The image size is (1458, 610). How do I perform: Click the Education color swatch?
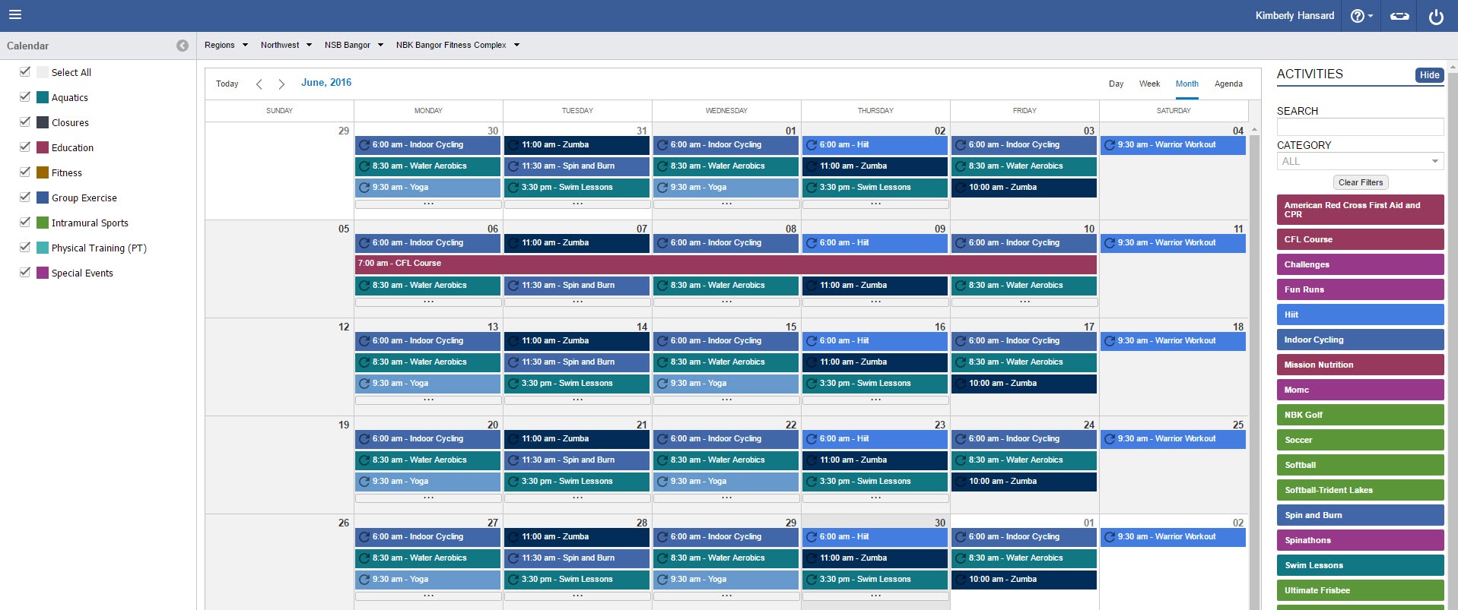tap(43, 147)
